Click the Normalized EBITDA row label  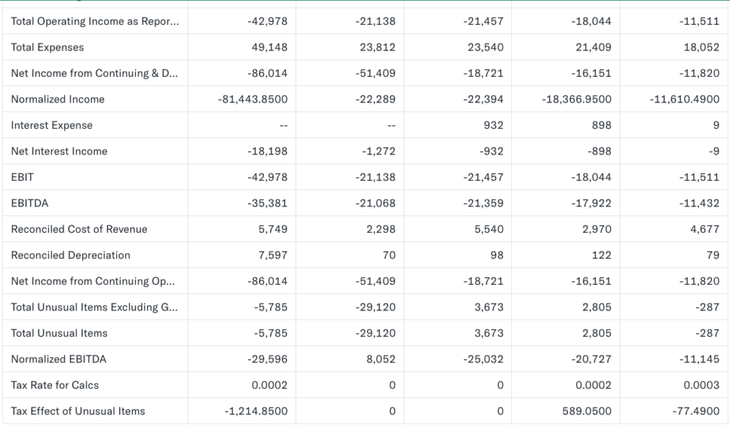[x=58, y=359]
